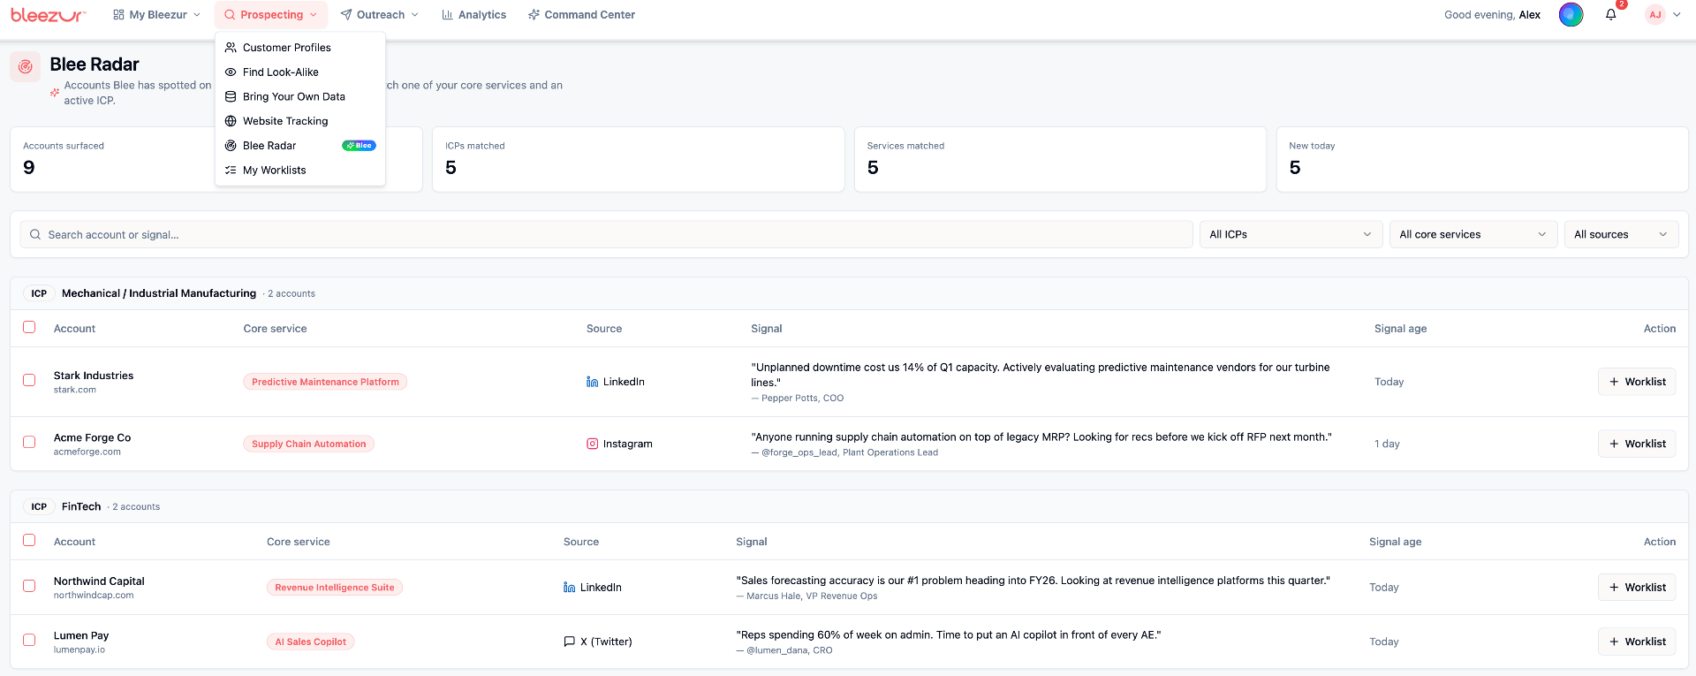Add Acme Forge Co to Worklist

pos(1637,444)
